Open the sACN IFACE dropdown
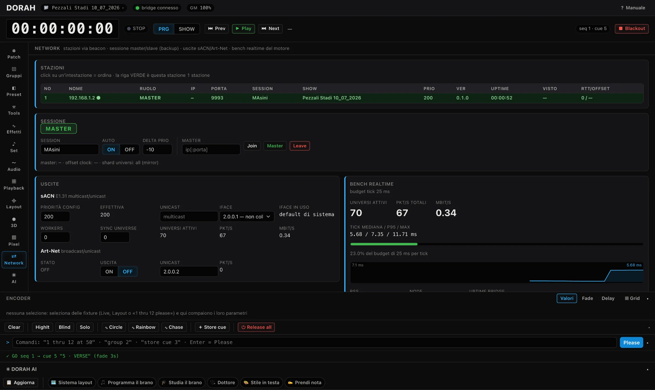This screenshot has width=655, height=390. coord(247,216)
